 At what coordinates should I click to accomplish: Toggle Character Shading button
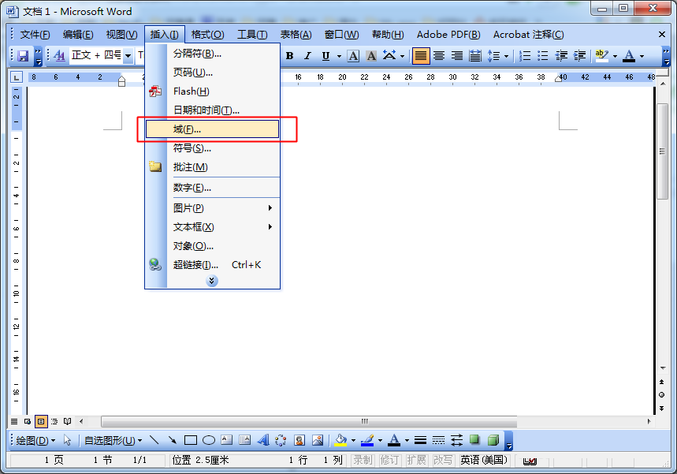[371, 56]
